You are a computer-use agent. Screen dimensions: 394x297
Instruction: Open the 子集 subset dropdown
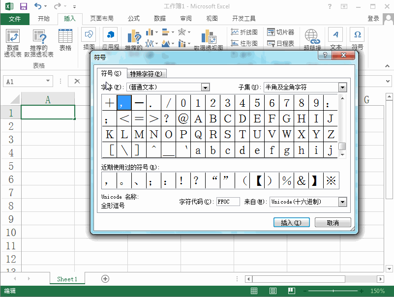[342, 87]
